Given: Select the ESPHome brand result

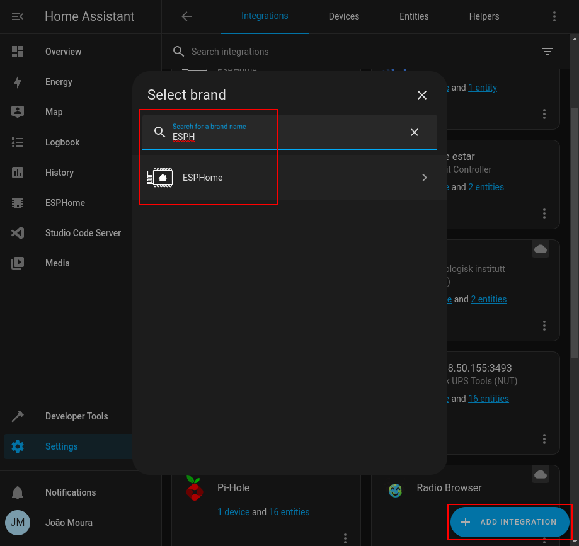Looking at the screenshot, I should click(290, 178).
